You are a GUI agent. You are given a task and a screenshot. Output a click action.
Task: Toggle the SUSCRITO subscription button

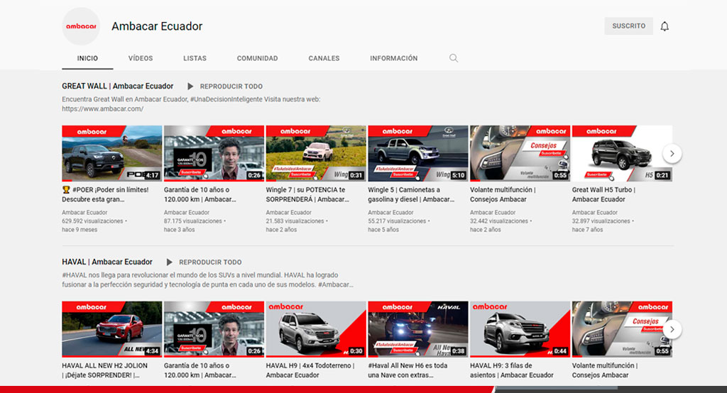point(628,26)
